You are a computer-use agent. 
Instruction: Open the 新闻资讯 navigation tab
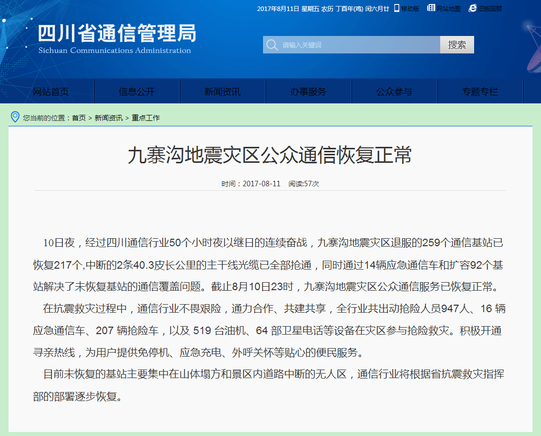(x=223, y=91)
